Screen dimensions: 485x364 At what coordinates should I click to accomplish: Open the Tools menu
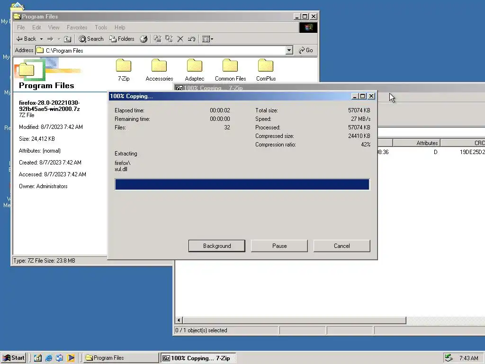point(101,27)
